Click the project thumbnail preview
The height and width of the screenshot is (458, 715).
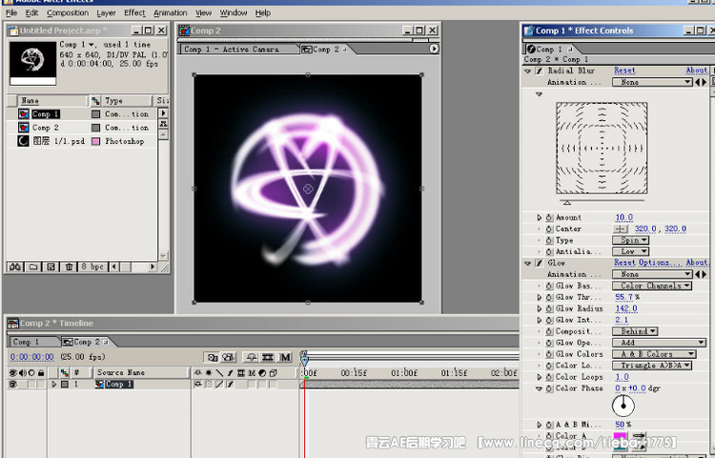32,64
